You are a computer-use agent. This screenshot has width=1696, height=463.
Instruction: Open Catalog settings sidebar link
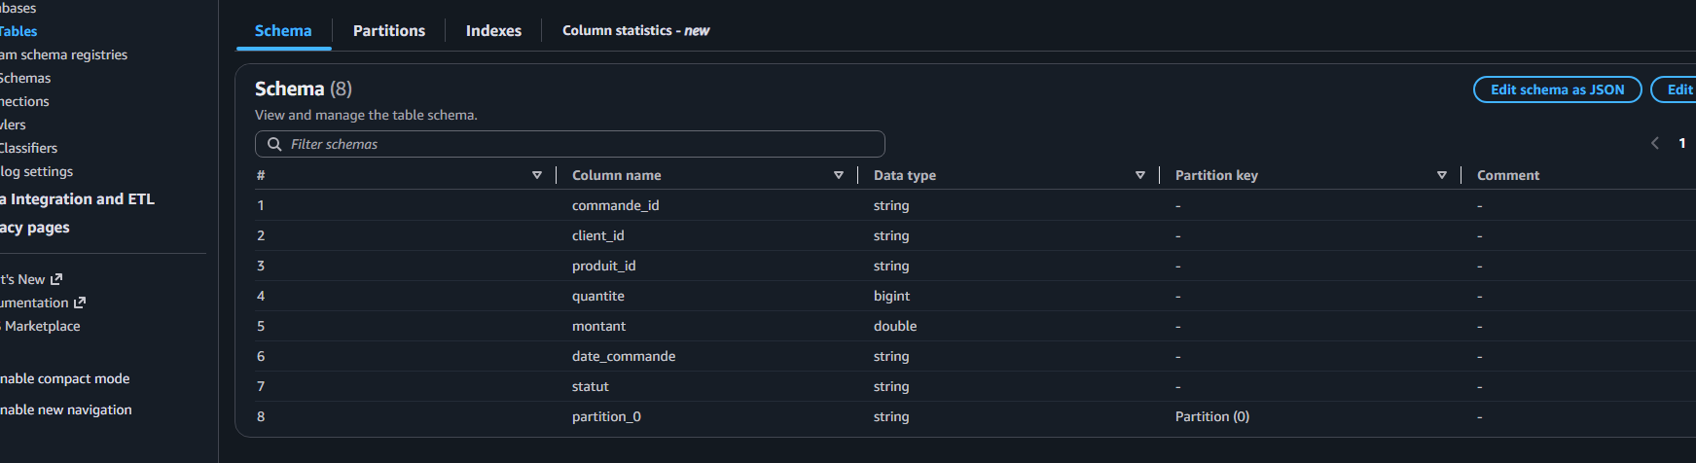pos(36,171)
